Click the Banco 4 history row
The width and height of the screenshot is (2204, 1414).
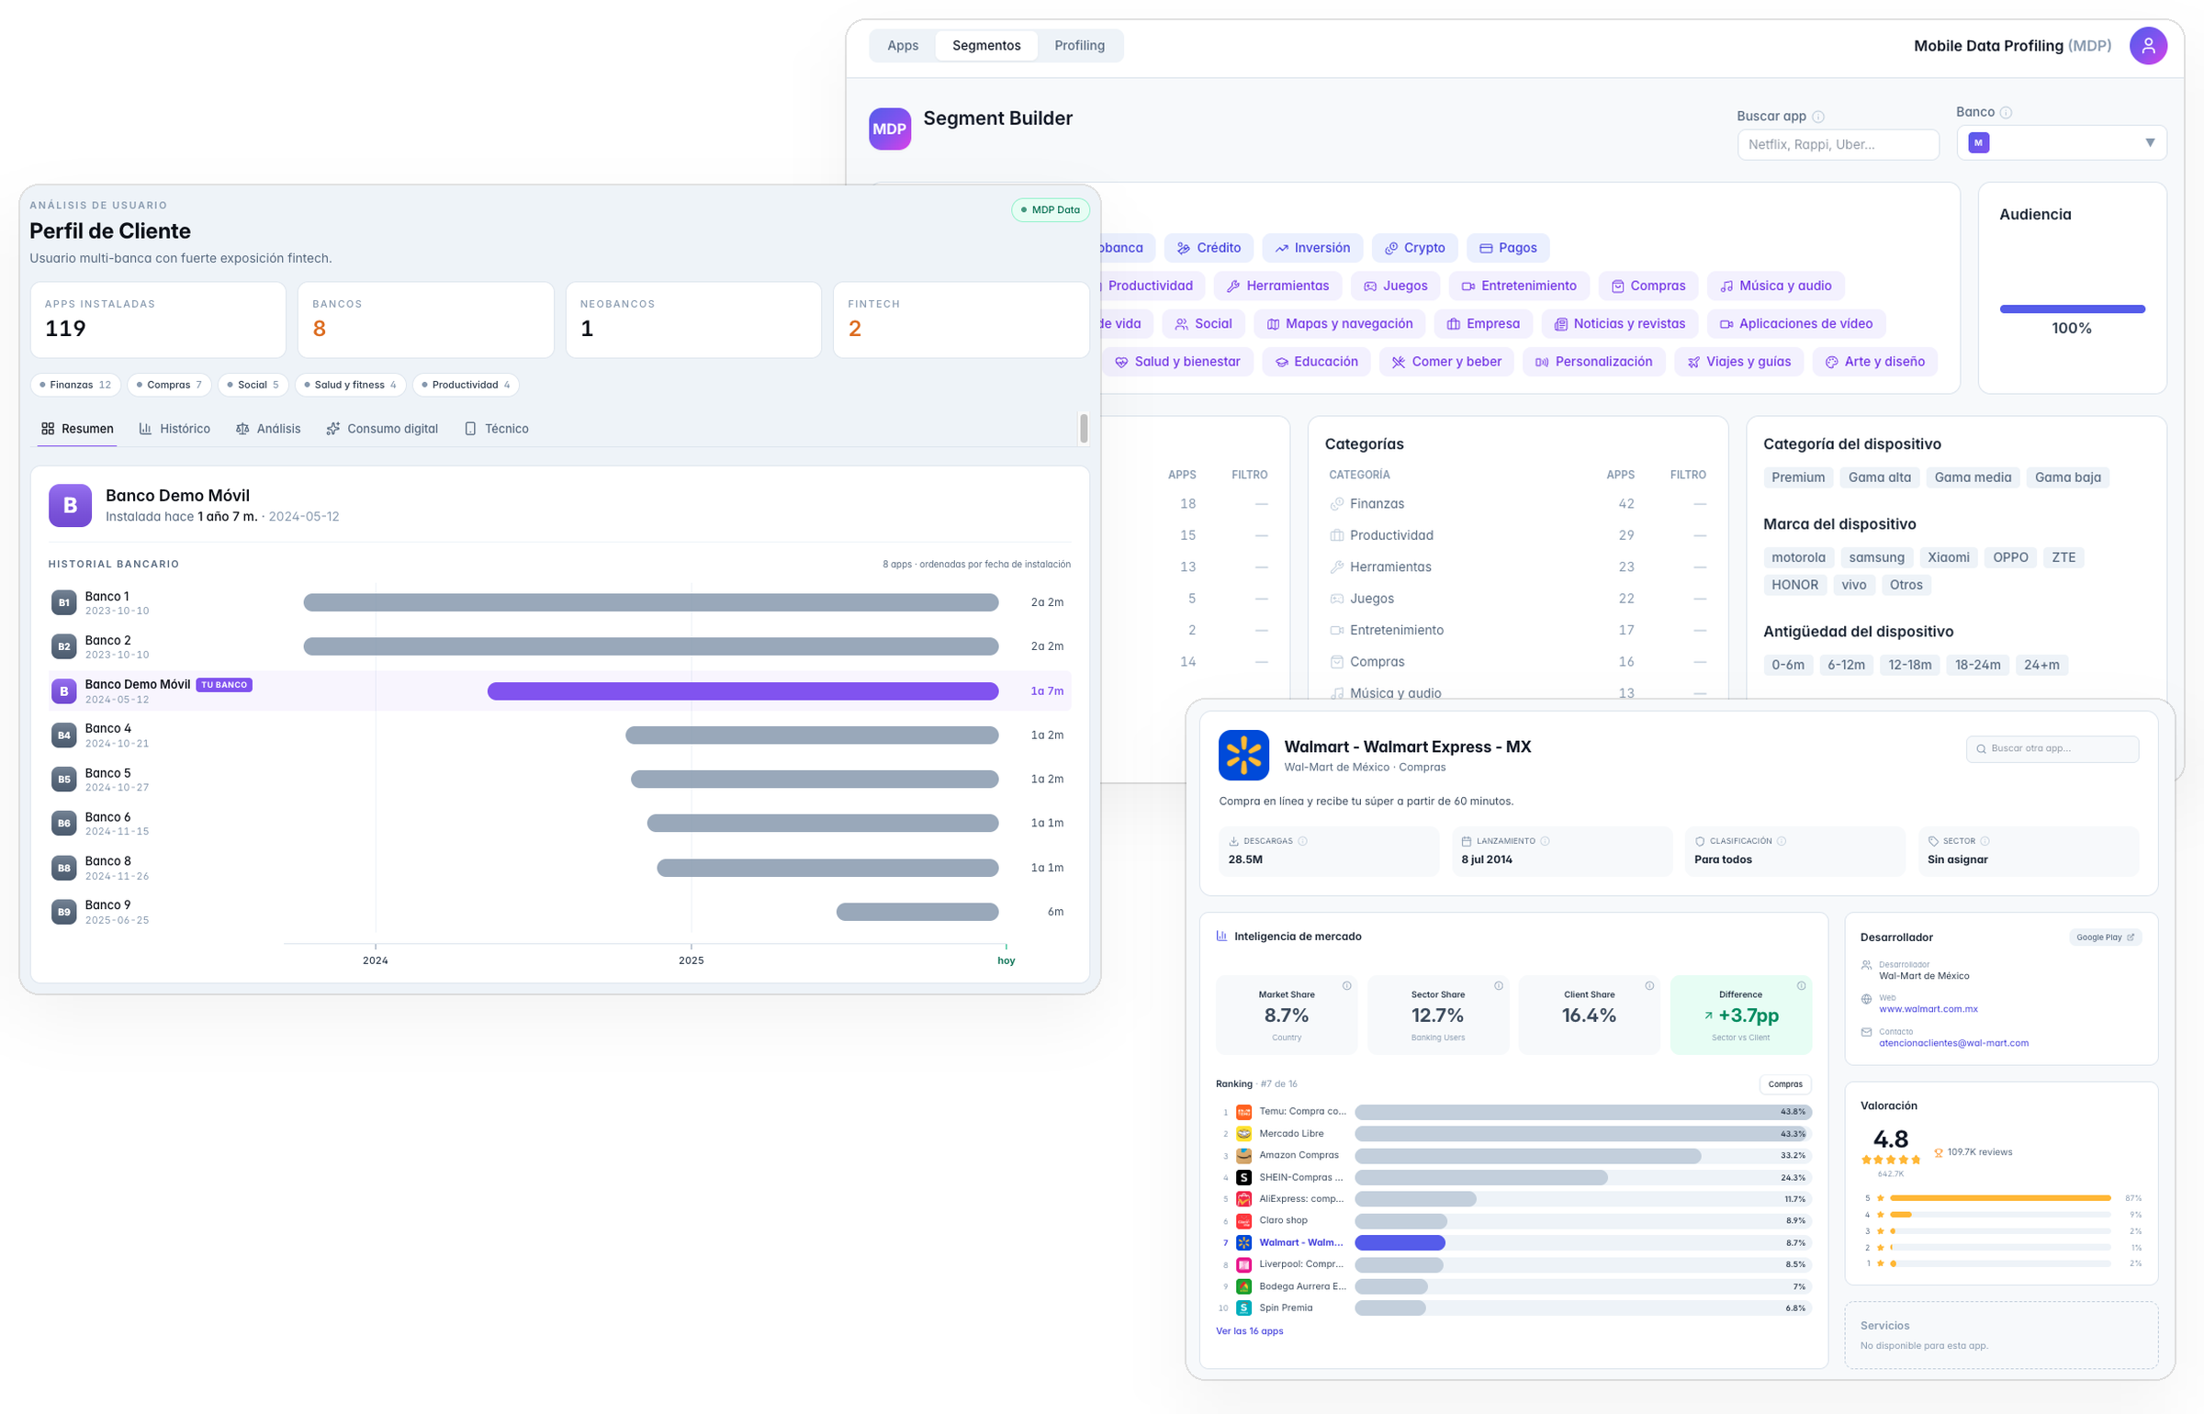(x=560, y=735)
